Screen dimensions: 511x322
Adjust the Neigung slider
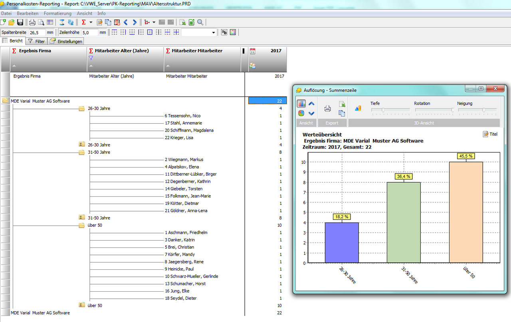[x=477, y=110]
